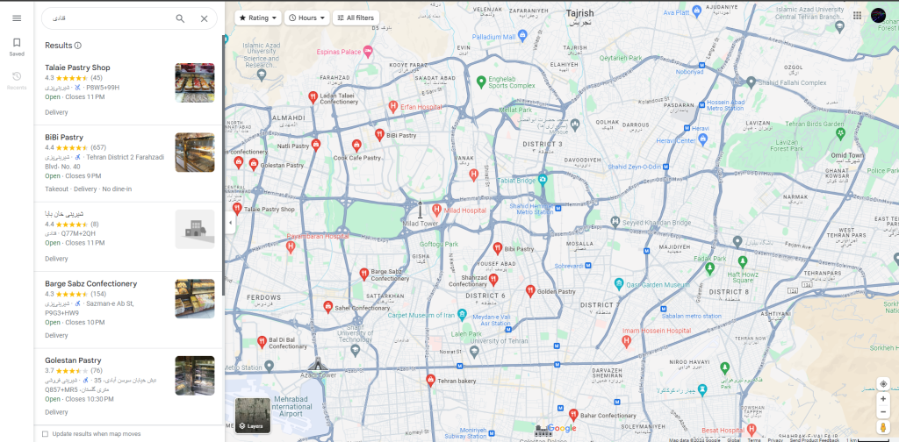
Task: Select the Tehran Birds Garden pin
Action: pos(840,133)
